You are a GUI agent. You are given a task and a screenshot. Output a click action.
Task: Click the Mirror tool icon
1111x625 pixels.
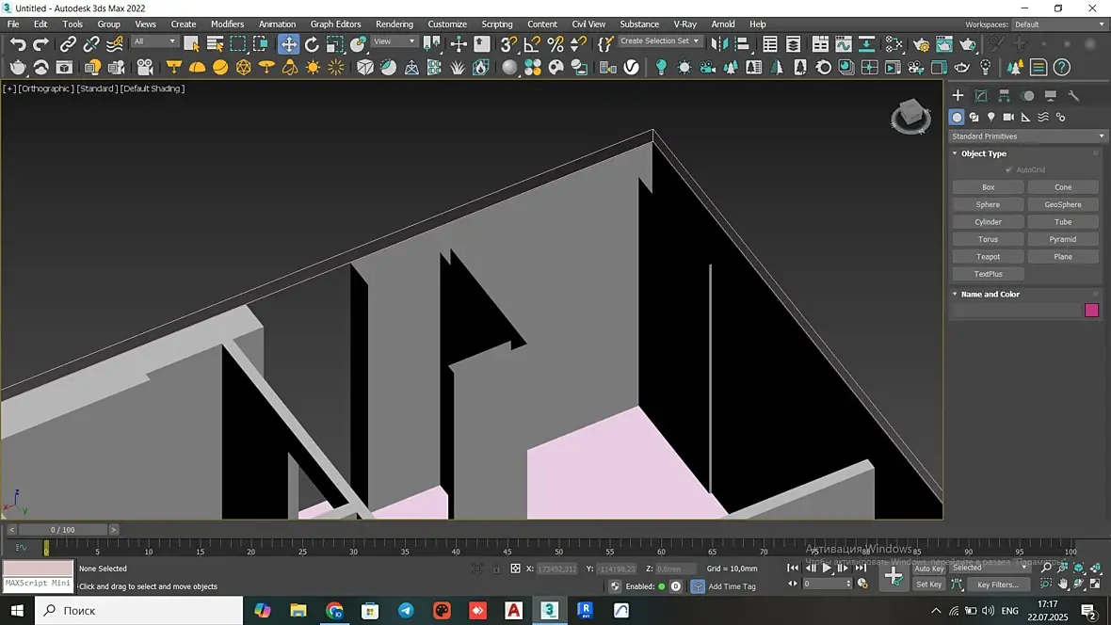pyautogui.click(x=720, y=43)
